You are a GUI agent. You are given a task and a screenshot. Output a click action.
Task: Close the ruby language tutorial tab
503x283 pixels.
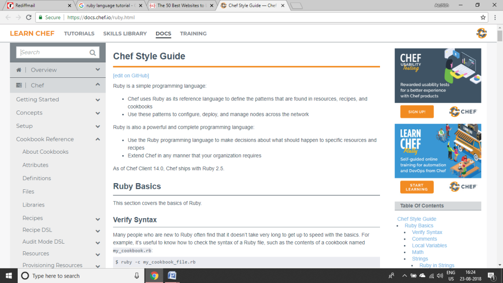(140, 5)
